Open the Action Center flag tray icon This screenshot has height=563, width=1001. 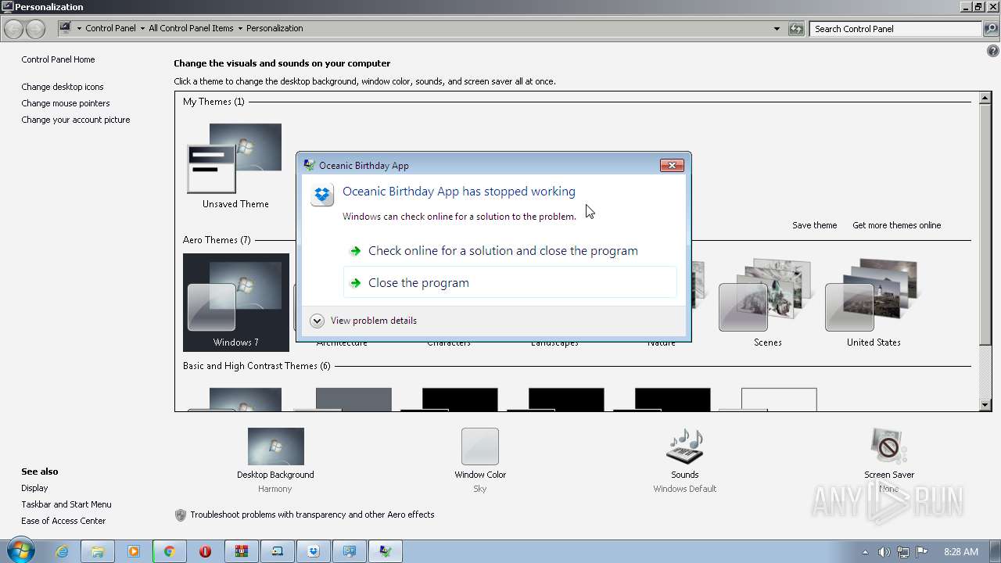click(x=922, y=552)
